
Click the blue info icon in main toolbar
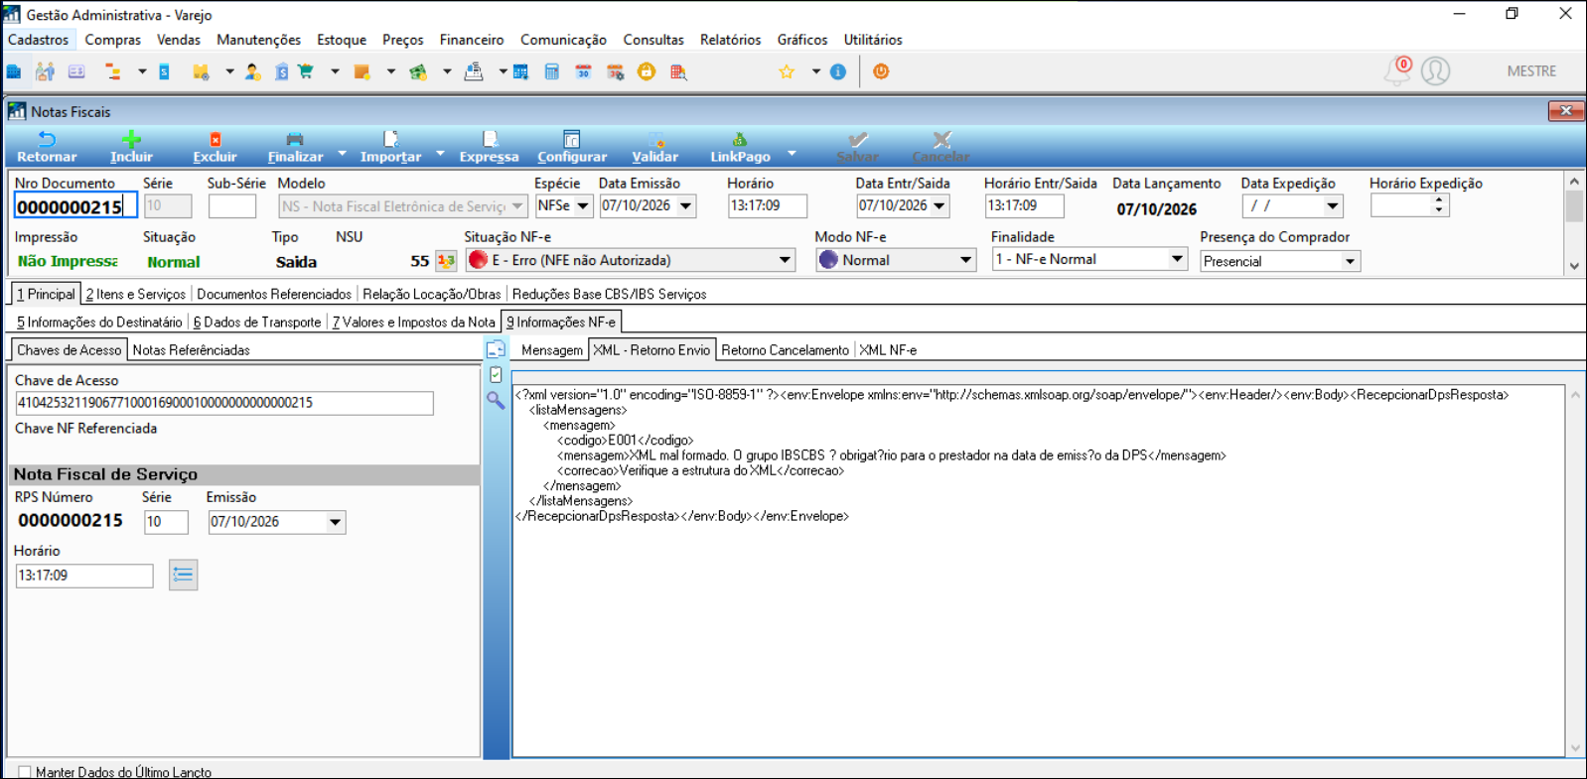click(838, 71)
